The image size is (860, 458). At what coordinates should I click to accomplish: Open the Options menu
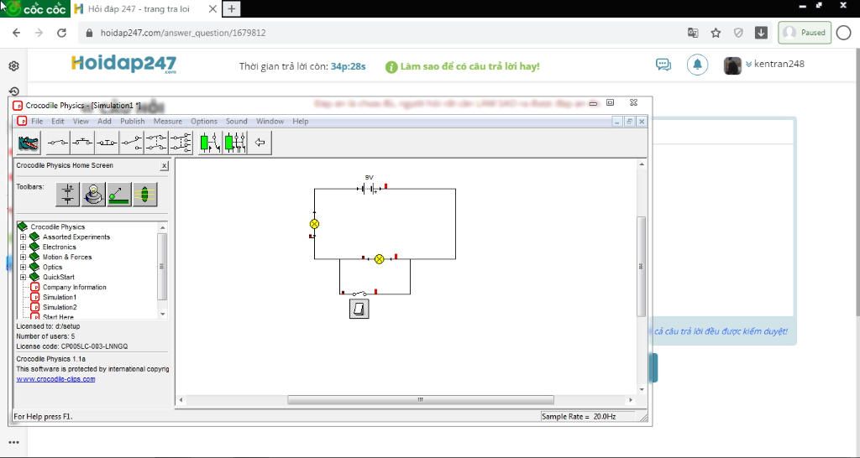coord(204,121)
